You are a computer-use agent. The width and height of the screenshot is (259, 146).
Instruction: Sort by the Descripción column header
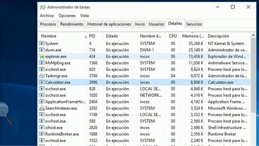[228, 36]
